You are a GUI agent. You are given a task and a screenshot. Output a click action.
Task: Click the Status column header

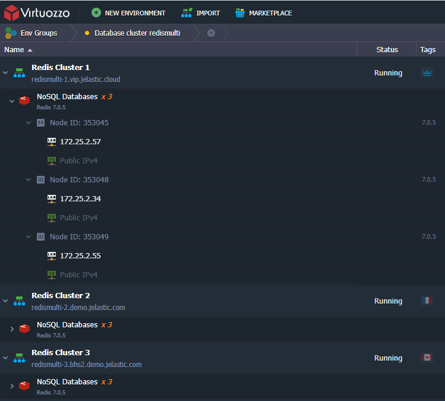tap(387, 50)
